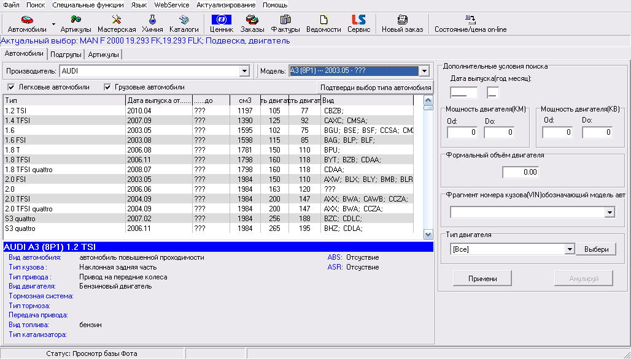
Task: Click the Анулируй button
Action: pyautogui.click(x=584, y=278)
